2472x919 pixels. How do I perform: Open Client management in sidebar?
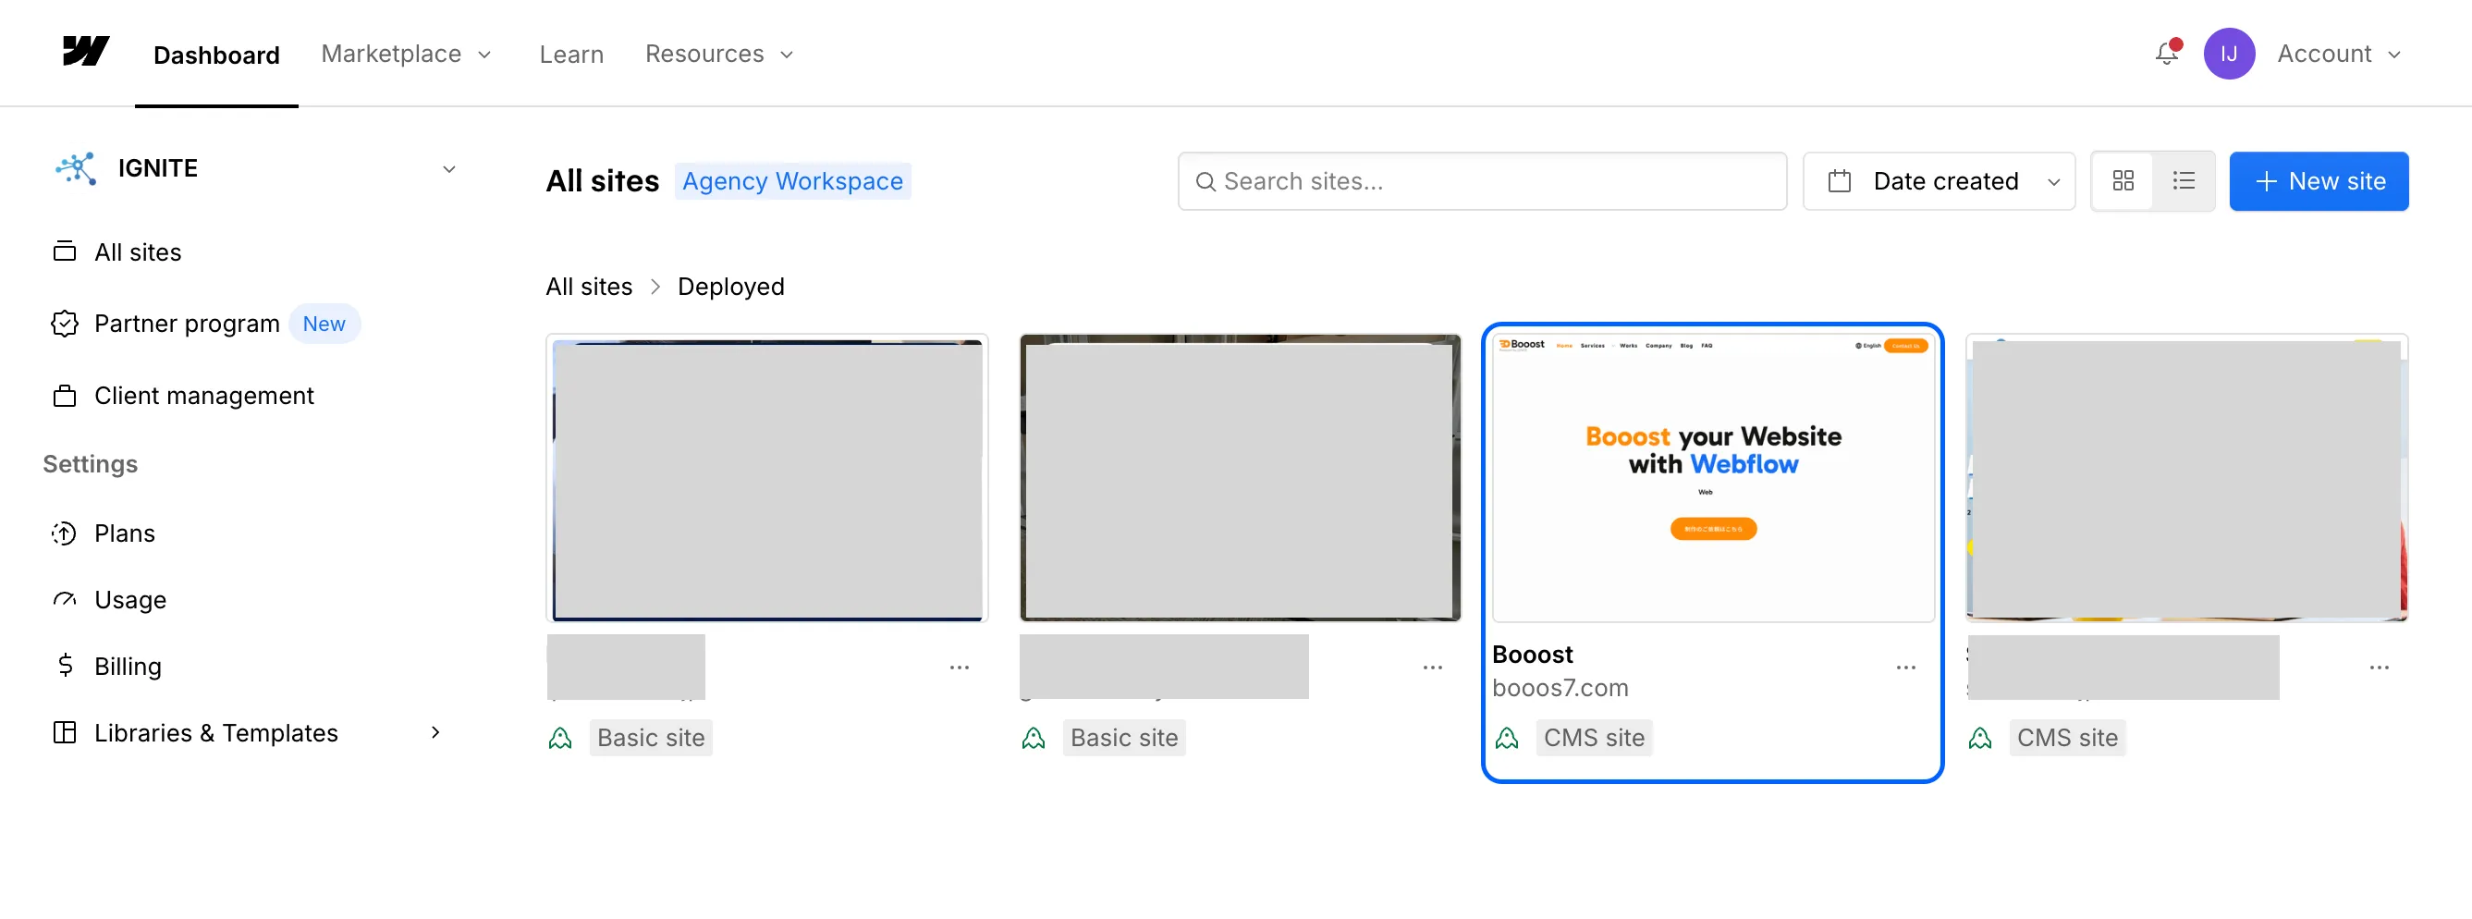click(x=203, y=395)
